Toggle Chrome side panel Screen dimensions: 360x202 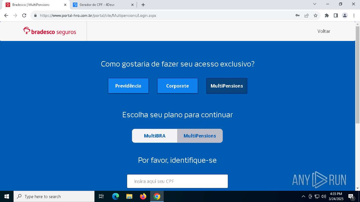point(336,15)
